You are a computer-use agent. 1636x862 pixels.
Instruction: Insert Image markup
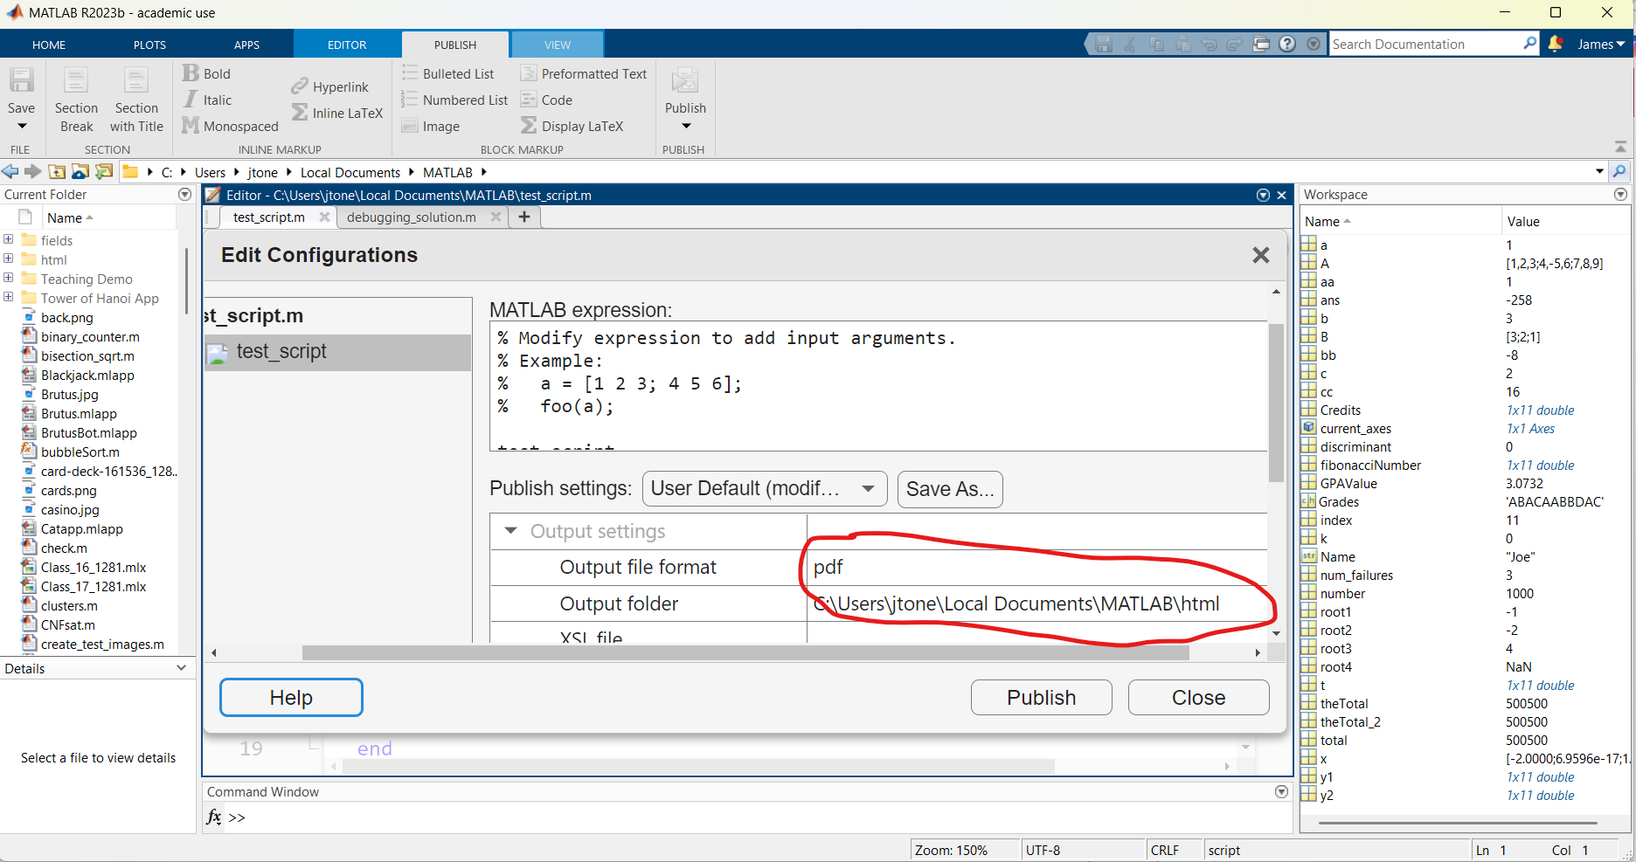click(x=431, y=126)
